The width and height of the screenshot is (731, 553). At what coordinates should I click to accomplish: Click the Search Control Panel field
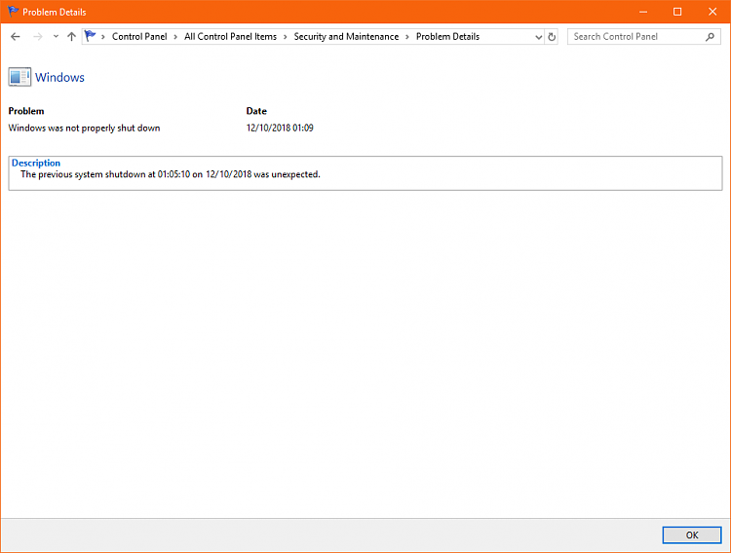(x=644, y=36)
